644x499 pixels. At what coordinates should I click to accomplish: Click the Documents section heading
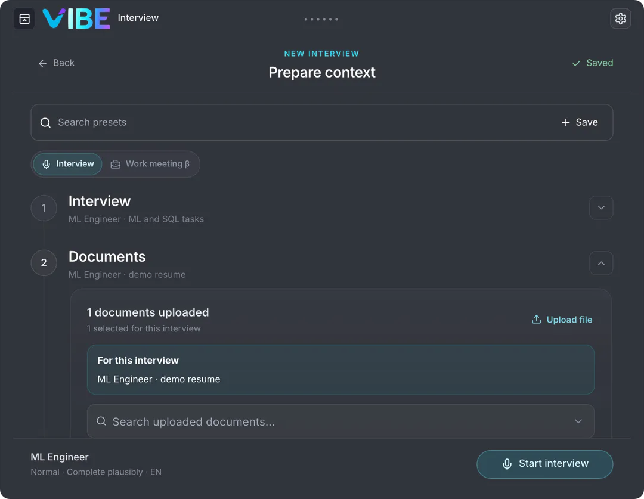107,257
